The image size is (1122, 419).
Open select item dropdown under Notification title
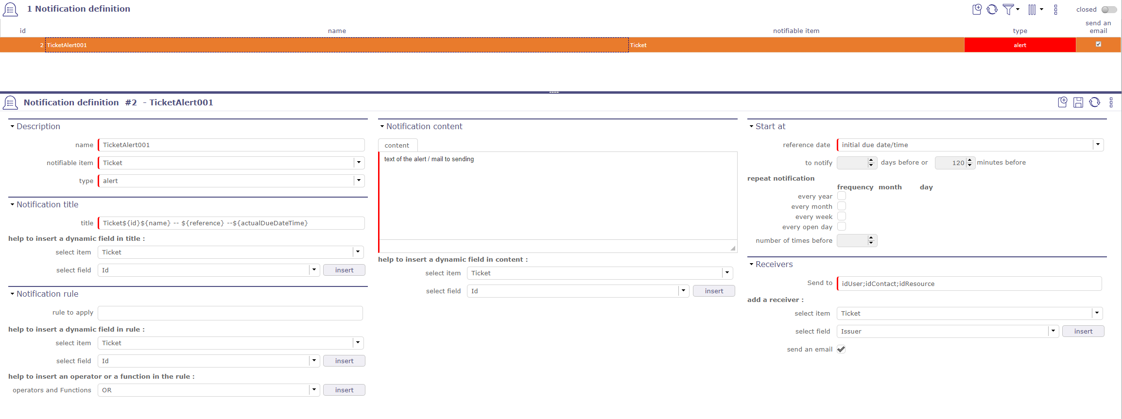[358, 252]
